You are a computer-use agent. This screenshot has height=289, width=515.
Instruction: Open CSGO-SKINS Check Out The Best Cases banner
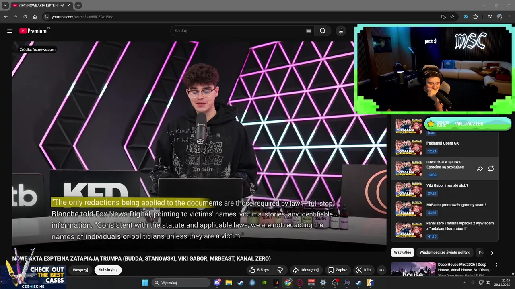tap(33, 269)
